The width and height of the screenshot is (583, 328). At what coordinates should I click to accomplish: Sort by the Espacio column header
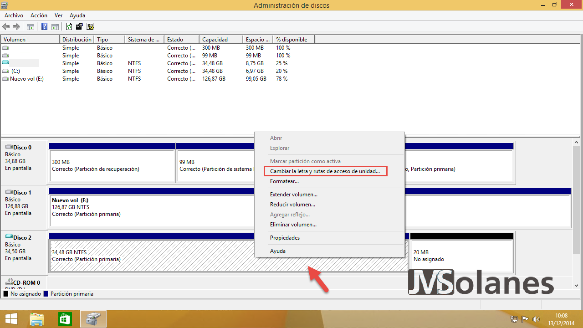pyautogui.click(x=257, y=40)
